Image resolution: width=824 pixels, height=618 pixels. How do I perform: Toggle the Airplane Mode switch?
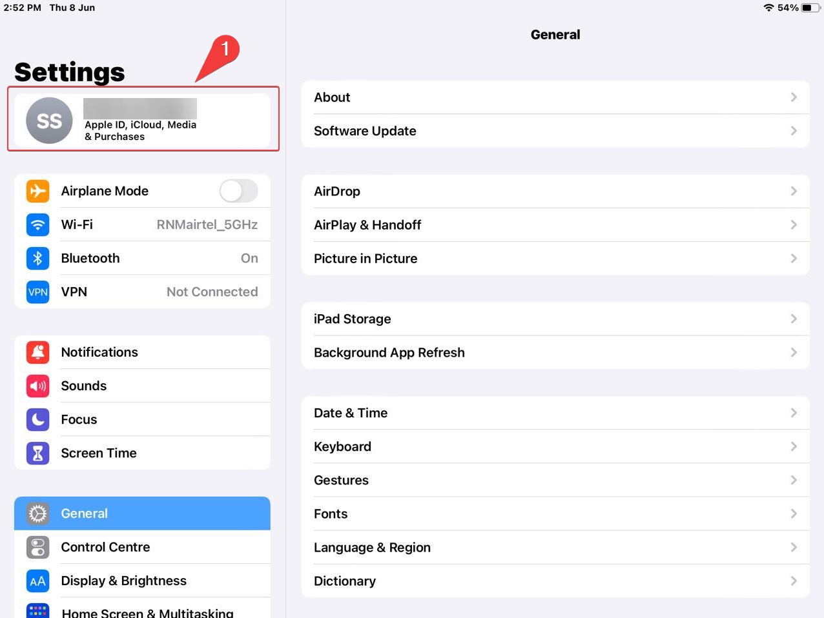click(x=238, y=191)
